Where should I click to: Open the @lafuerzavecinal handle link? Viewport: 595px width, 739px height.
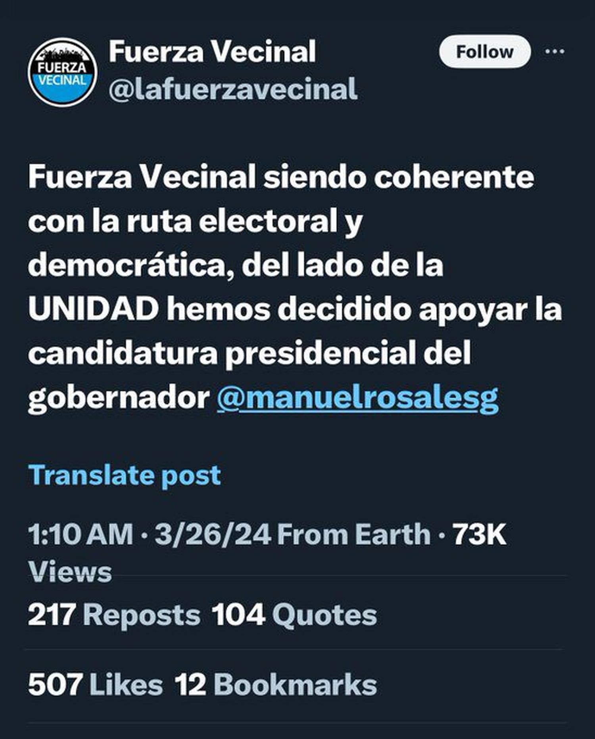coord(233,89)
